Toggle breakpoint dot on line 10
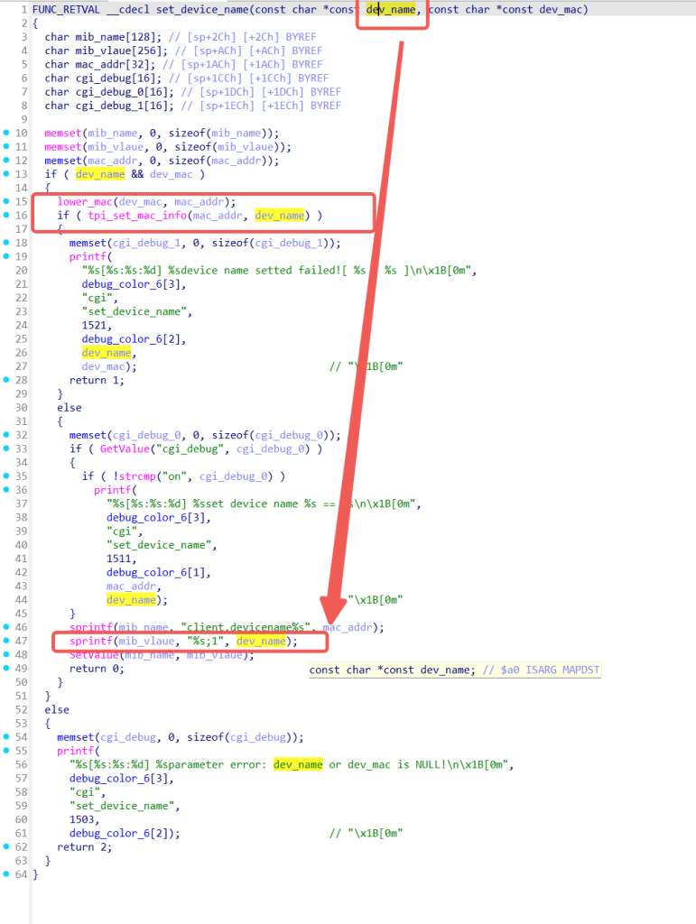Image resolution: width=696 pixels, height=924 pixels. tap(6, 133)
